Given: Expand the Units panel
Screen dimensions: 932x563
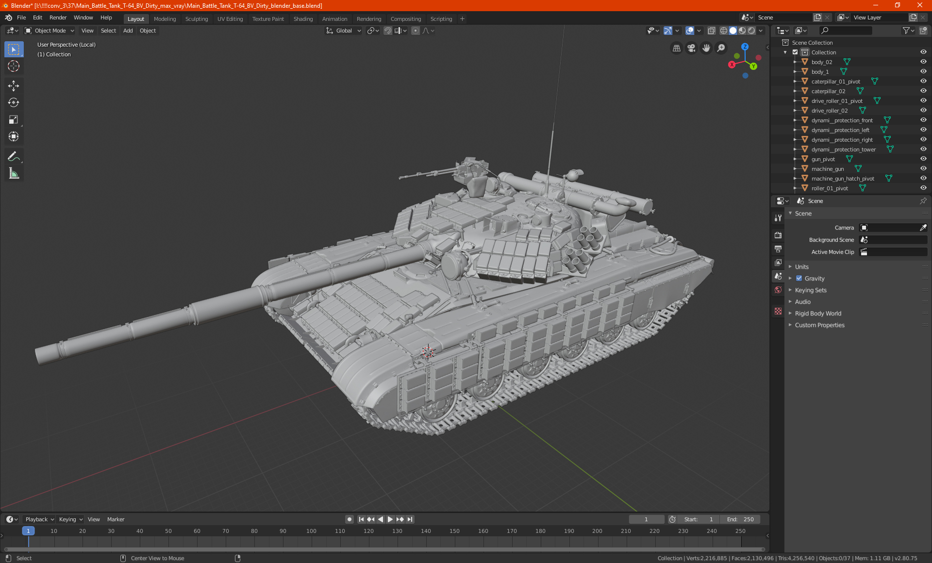Looking at the screenshot, I should (802, 266).
